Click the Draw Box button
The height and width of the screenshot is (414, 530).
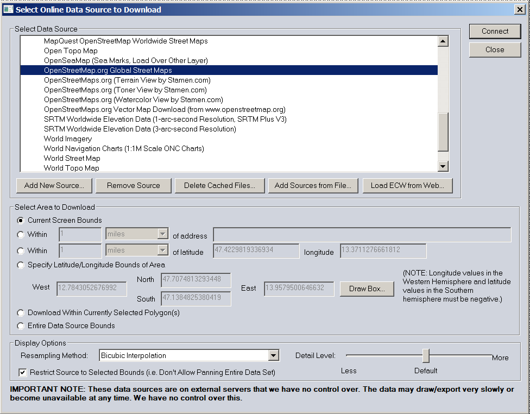pyautogui.click(x=367, y=288)
